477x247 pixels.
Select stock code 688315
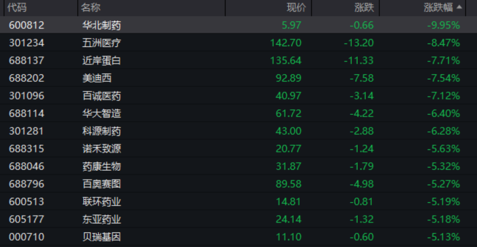27,148
